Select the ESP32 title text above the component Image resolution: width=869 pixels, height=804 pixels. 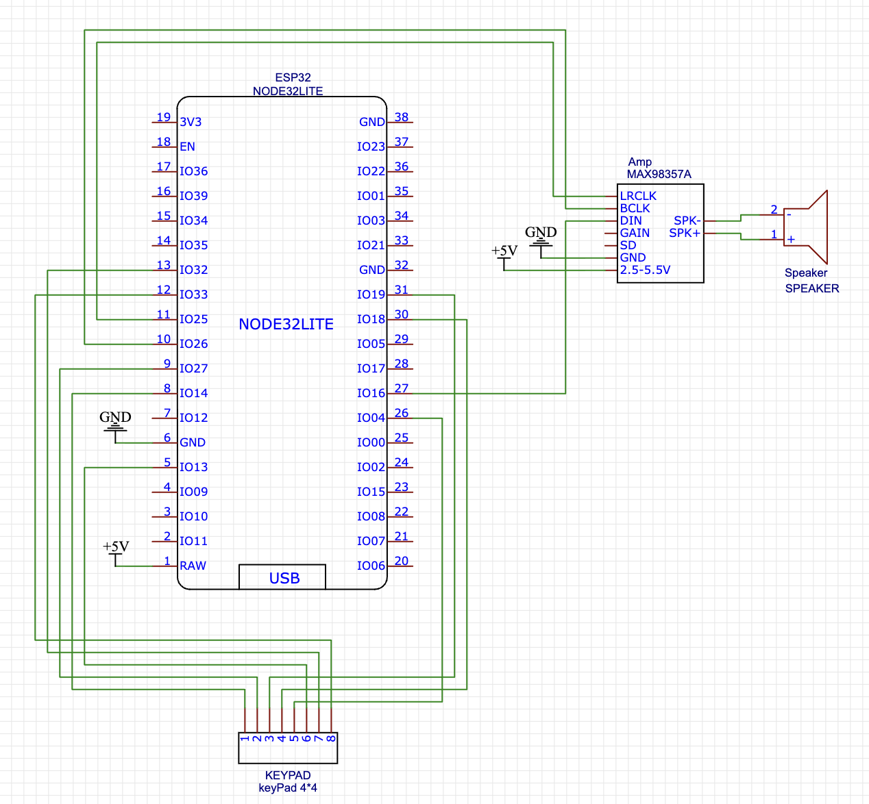click(286, 77)
